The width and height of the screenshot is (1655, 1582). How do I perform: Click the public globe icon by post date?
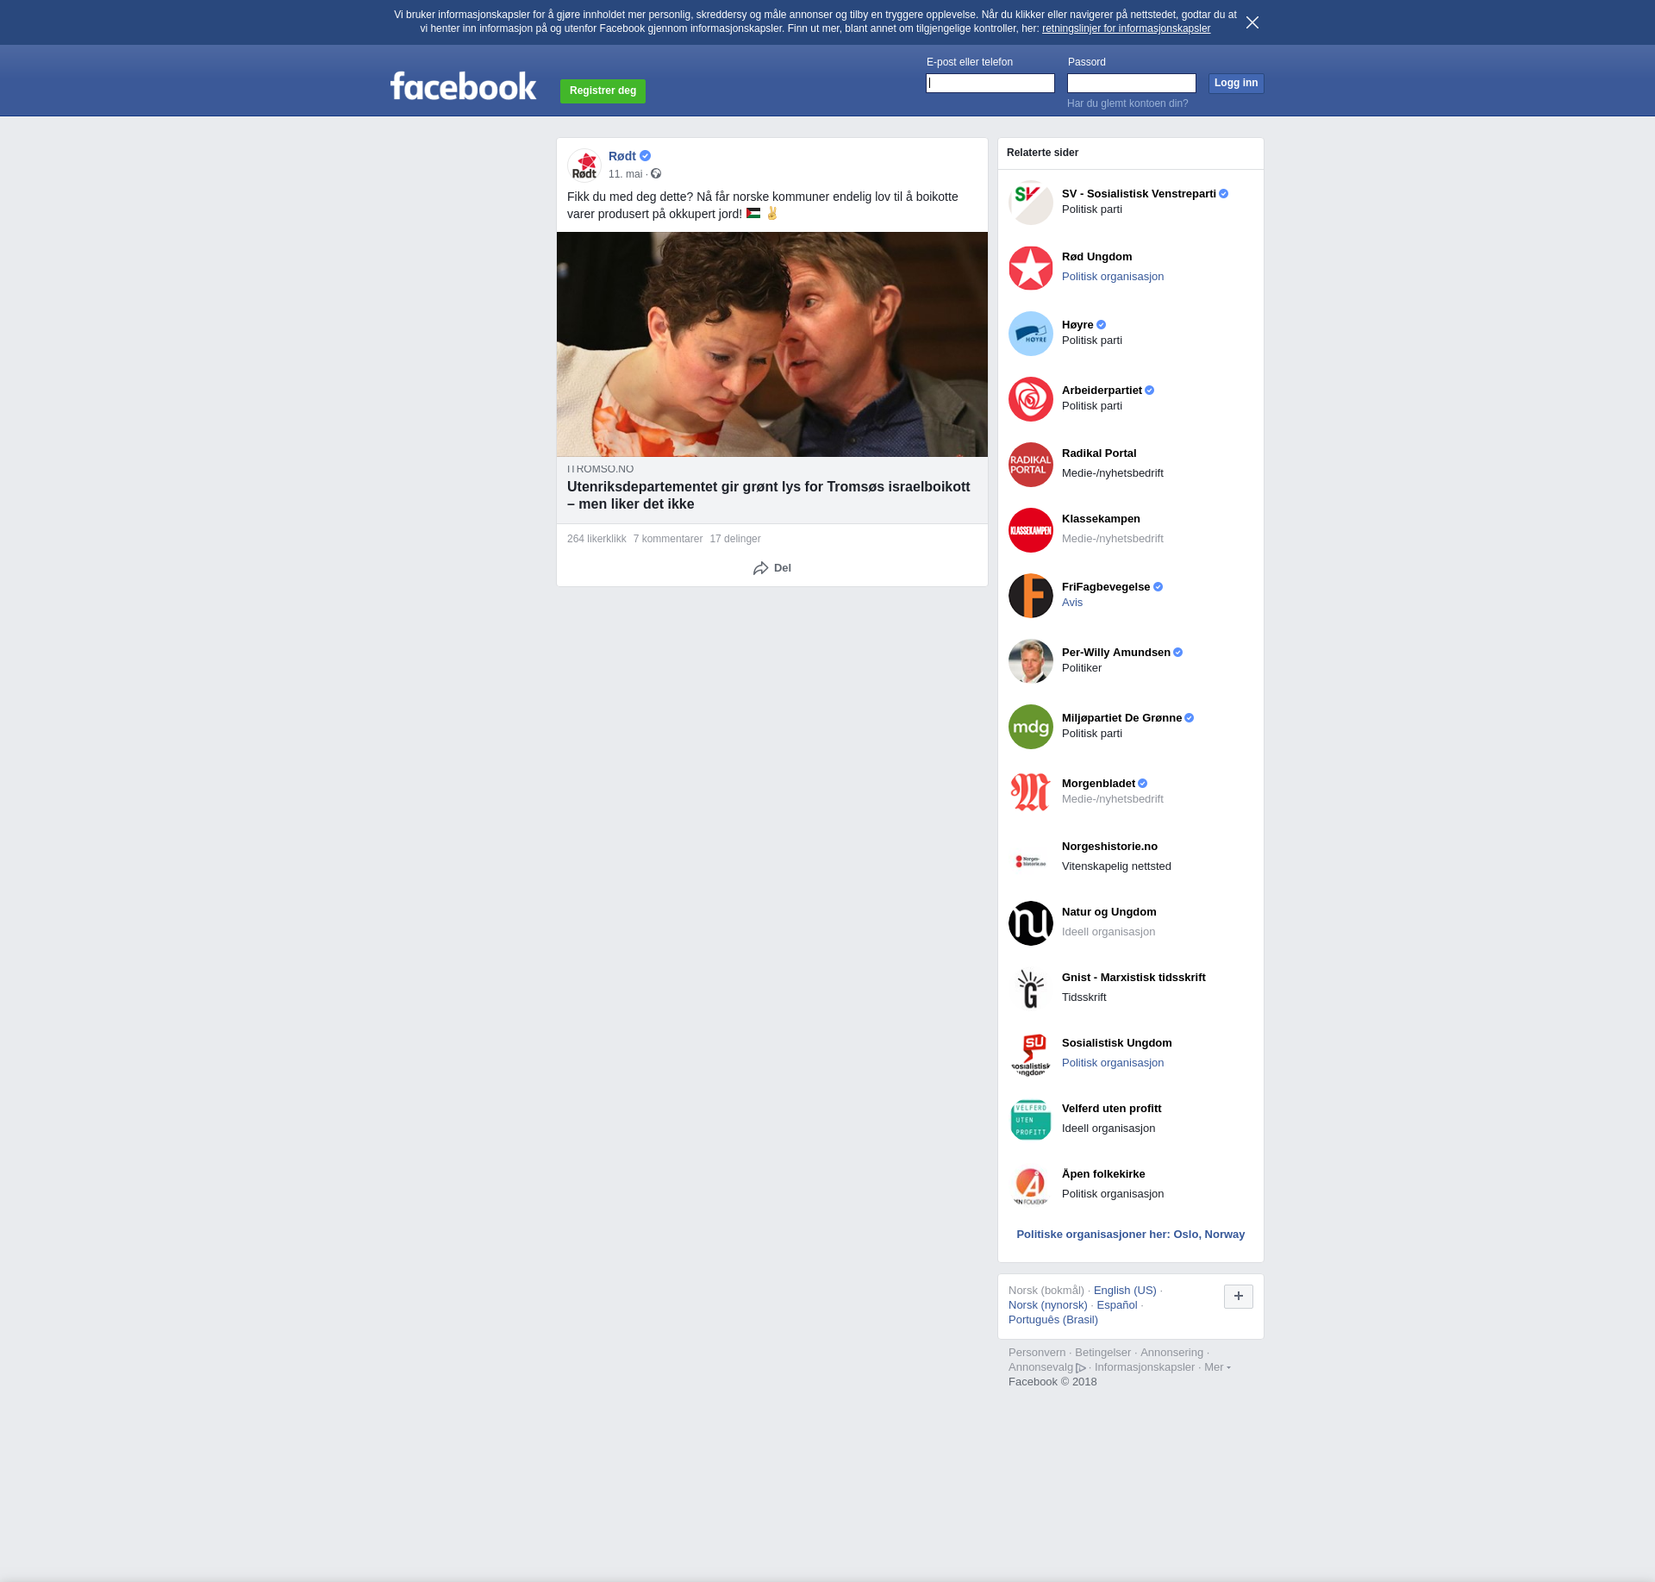point(656,174)
